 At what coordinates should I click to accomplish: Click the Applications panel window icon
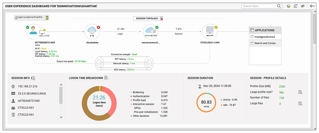253,30
